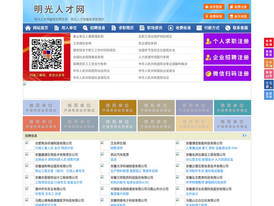Click the phone icon beside 联系客服
The image size is (274, 206).
[x=228, y=28]
